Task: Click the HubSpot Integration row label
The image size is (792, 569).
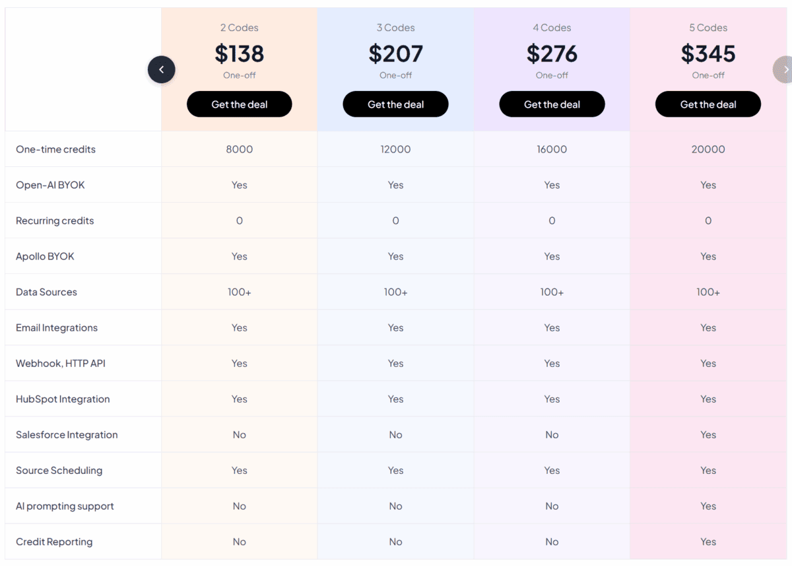Action: [63, 399]
